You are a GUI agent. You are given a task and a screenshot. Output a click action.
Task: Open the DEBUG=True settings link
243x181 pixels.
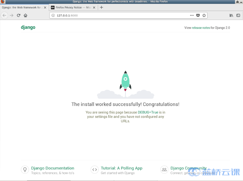148,112
